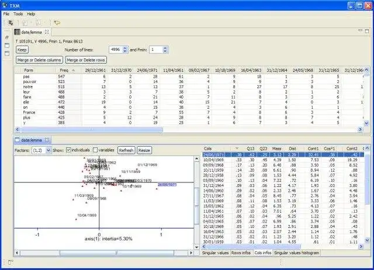Screen dimensions: 374x270
Task: Click the yellow back arrow toolbar icon
Action: [57, 22]
